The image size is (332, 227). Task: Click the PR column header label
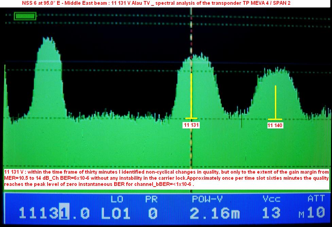pos(151,199)
